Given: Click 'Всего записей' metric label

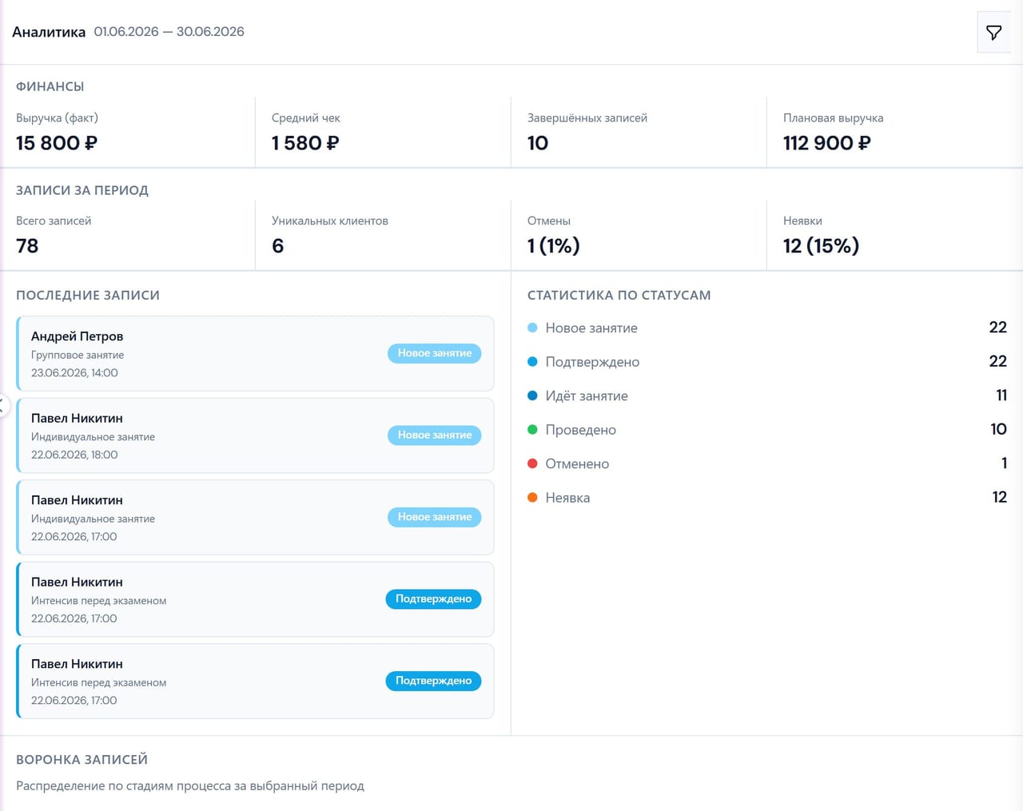Looking at the screenshot, I should [x=54, y=221].
